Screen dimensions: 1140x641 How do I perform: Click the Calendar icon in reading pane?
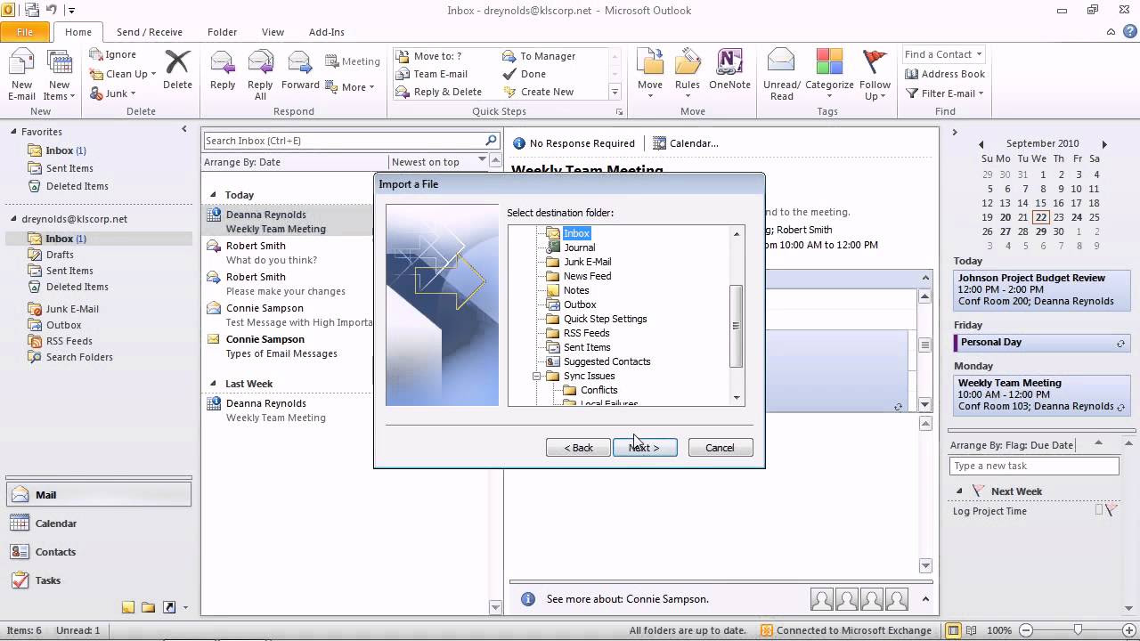point(659,142)
